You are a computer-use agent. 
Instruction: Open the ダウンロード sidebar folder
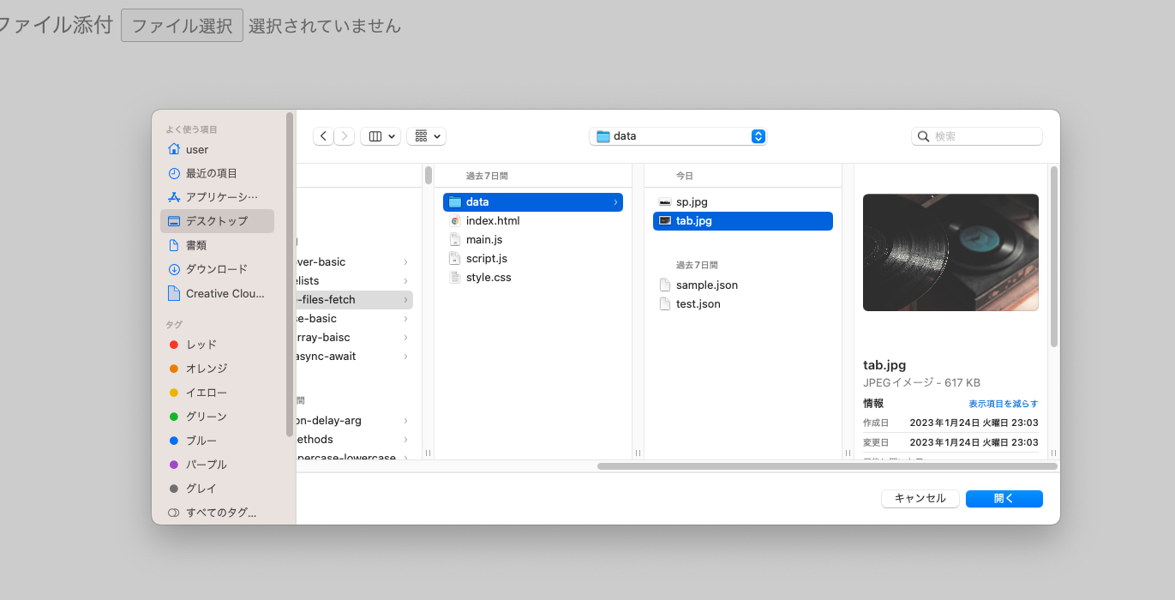click(215, 268)
